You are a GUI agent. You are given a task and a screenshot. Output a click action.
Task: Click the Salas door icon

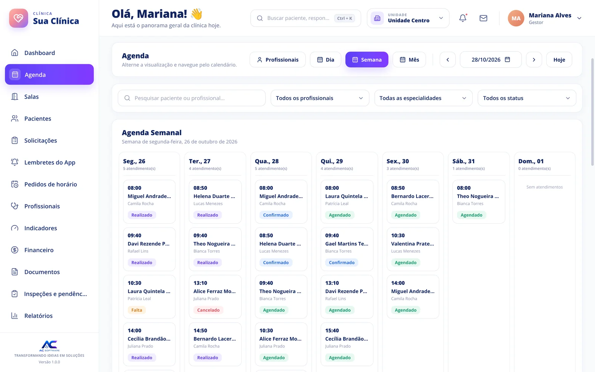[x=15, y=97]
